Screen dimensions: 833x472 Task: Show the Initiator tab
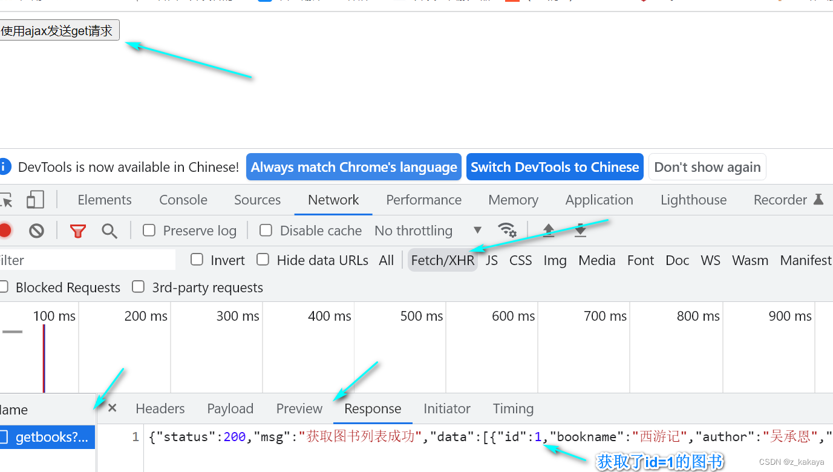pos(447,408)
